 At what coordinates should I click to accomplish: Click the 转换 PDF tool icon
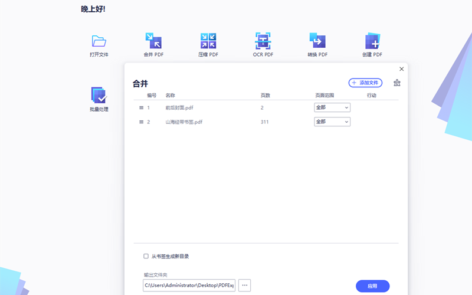pos(317,41)
